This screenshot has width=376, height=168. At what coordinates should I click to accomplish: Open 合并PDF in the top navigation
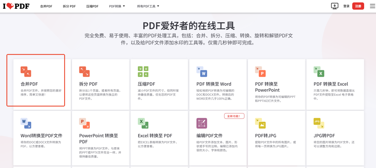[x=46, y=6]
